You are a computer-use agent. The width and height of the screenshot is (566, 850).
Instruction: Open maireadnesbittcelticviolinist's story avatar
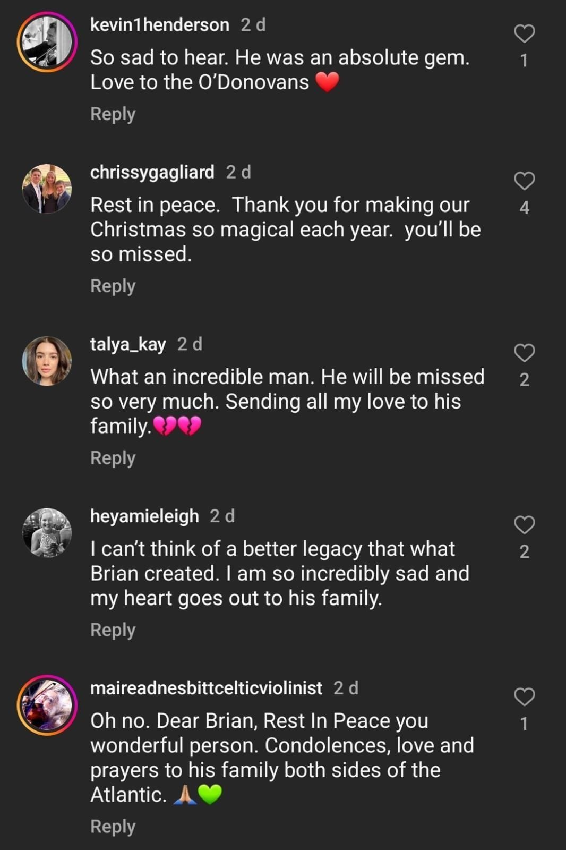47,705
